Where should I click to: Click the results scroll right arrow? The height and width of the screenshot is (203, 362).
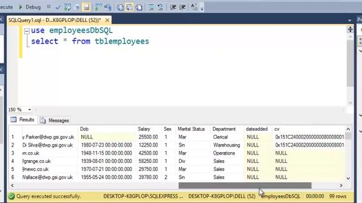pos(341,186)
